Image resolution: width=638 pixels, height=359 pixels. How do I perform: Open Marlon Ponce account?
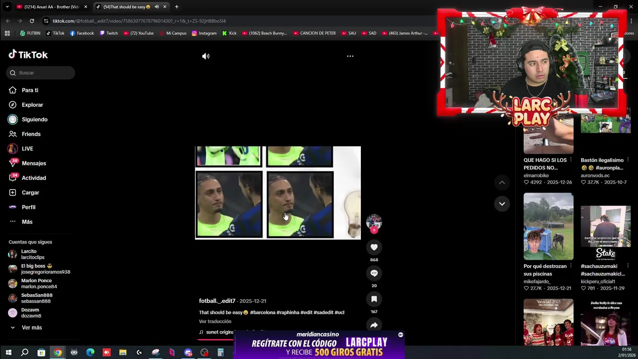(x=39, y=284)
